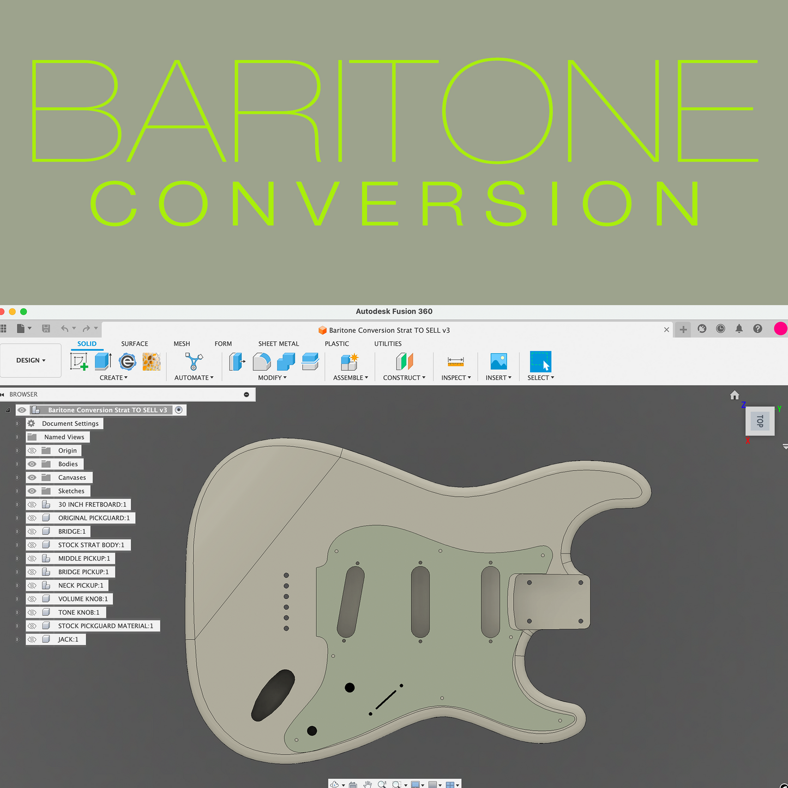Screen dimensions: 788x788
Task: Select the 30 INCH FRETBOARD:1 component
Action: 92,504
